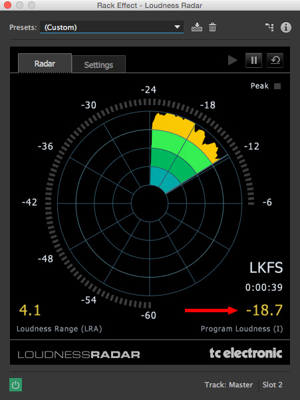Save current settings as a preset
The image size is (300, 400).
(x=197, y=27)
